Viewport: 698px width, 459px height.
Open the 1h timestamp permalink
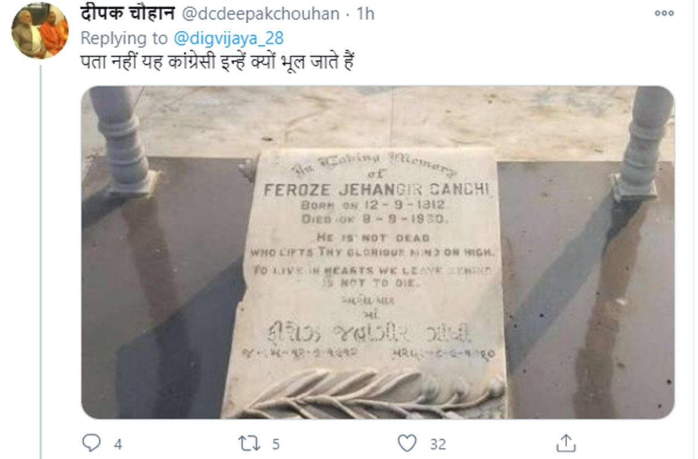(366, 14)
